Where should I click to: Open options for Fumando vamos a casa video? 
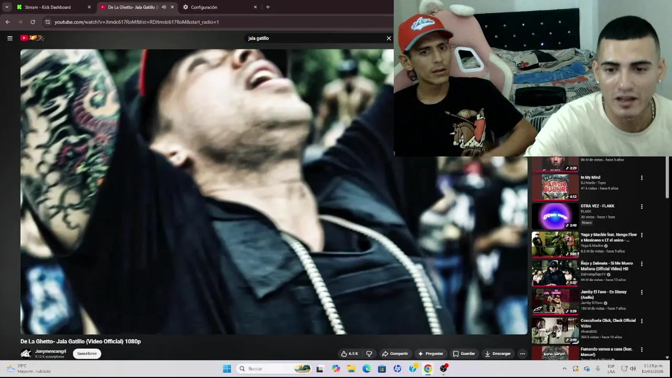[x=642, y=350]
